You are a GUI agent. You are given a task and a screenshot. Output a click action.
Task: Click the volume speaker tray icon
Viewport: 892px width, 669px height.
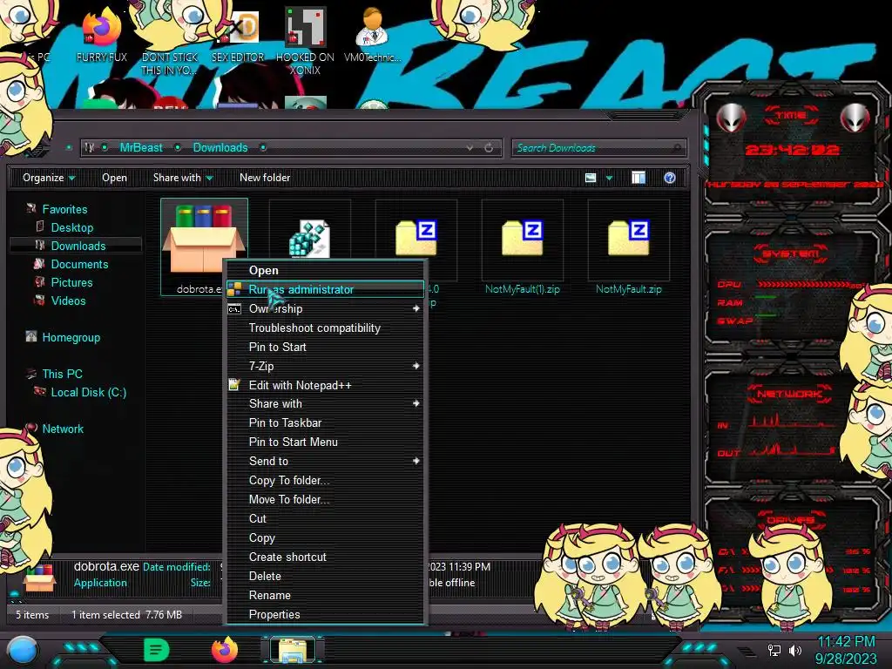point(795,650)
